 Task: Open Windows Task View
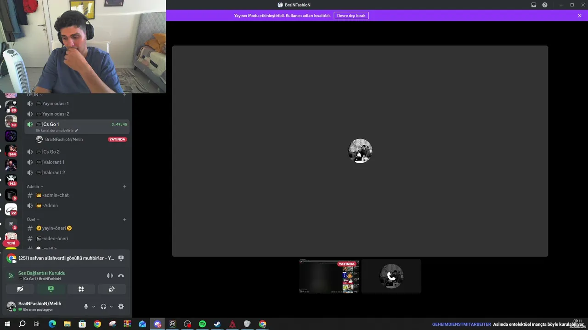pos(37,324)
